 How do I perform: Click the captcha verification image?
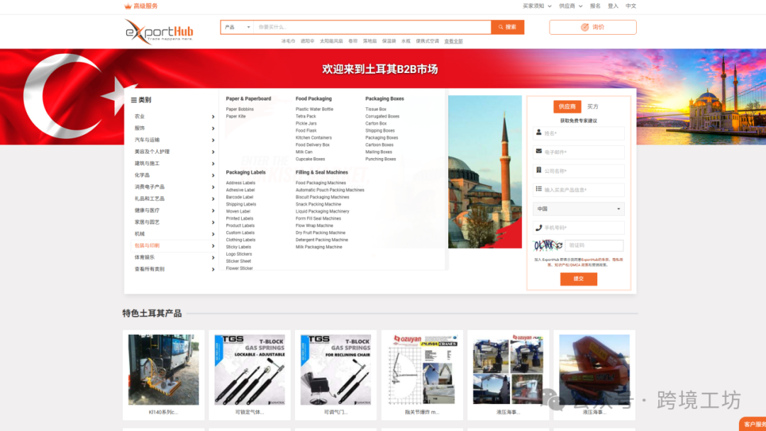click(548, 245)
